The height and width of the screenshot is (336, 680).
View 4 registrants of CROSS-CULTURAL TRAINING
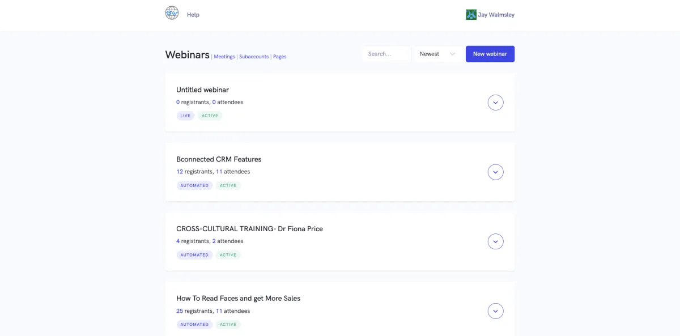[193, 241]
